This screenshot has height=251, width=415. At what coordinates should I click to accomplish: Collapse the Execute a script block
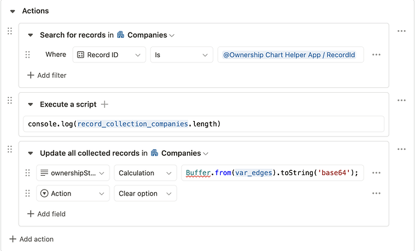(31, 104)
